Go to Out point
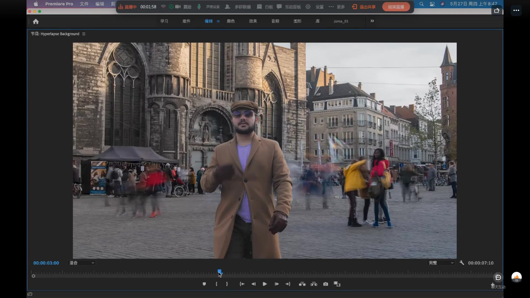 click(x=288, y=284)
